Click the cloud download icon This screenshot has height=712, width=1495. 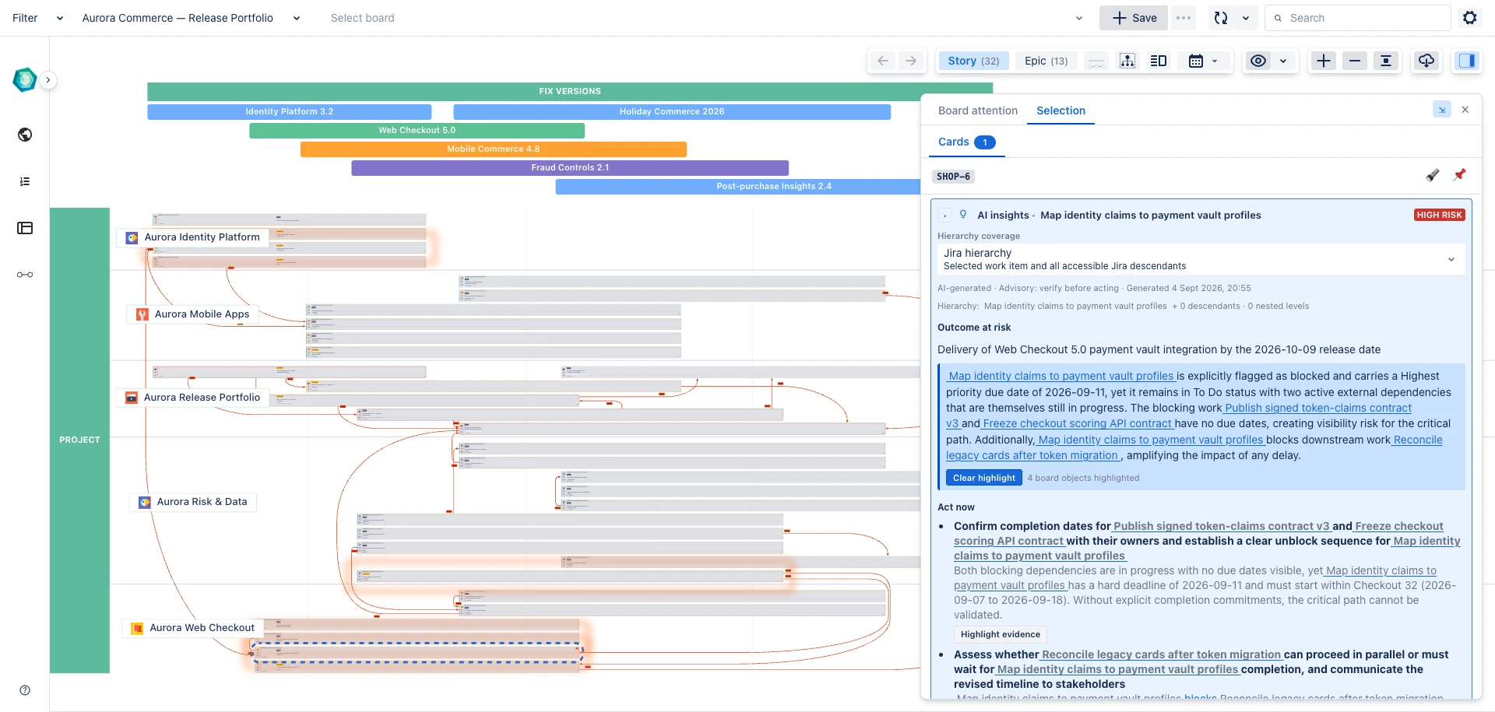click(x=1426, y=61)
